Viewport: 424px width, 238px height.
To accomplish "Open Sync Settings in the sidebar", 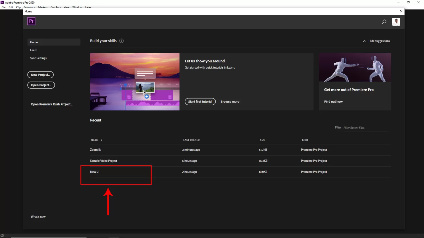I will point(38,58).
